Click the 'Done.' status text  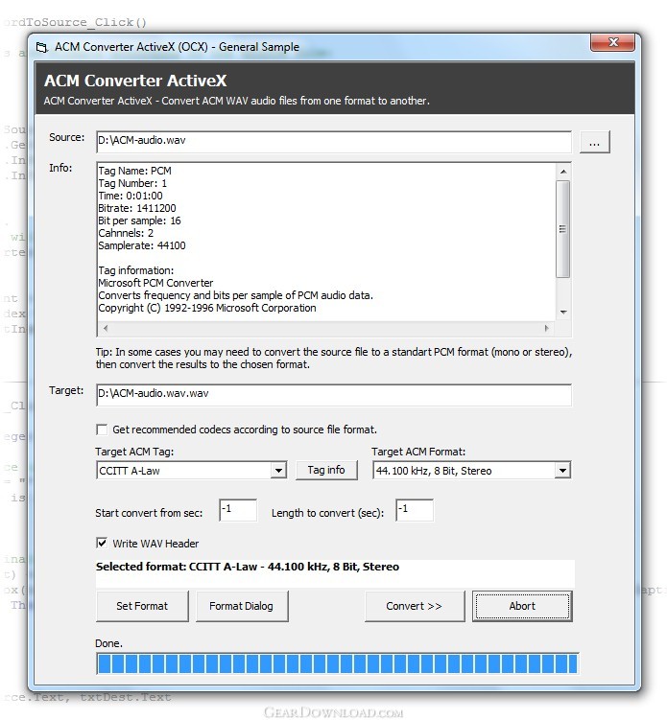point(109,643)
